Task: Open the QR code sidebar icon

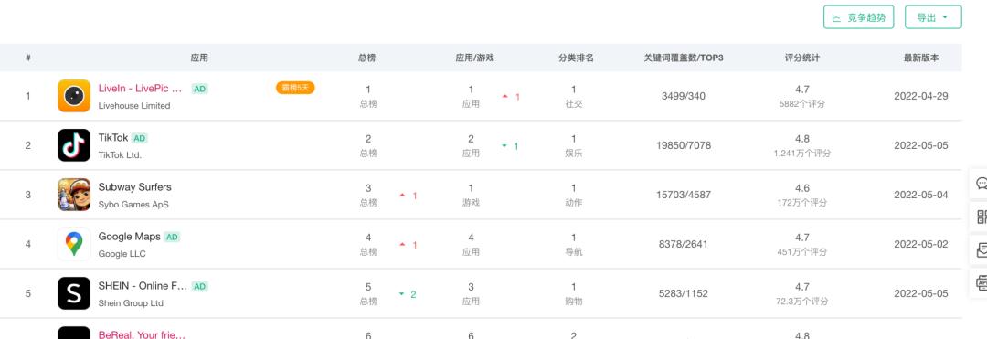Action: [981, 217]
